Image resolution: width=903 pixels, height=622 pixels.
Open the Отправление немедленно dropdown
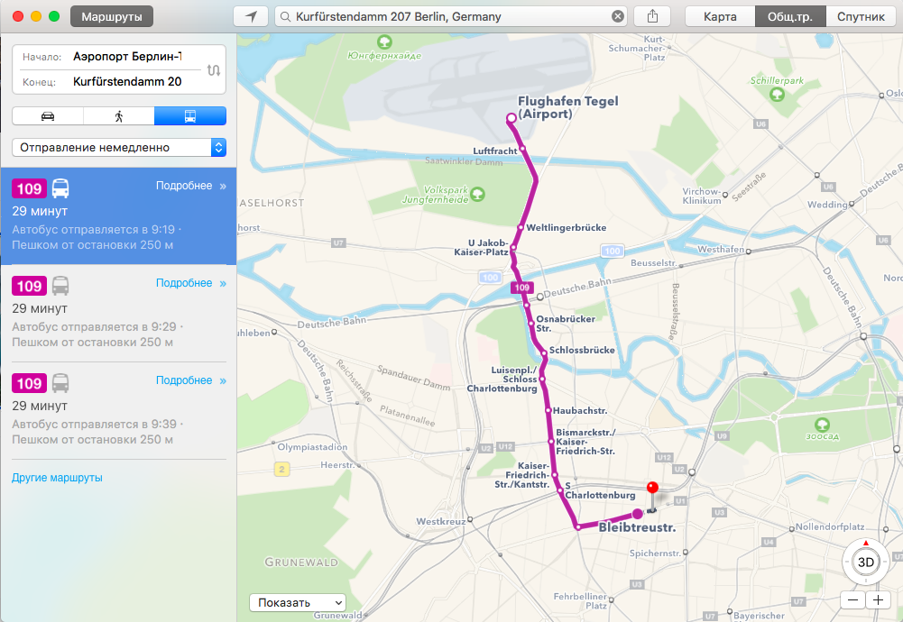(119, 147)
